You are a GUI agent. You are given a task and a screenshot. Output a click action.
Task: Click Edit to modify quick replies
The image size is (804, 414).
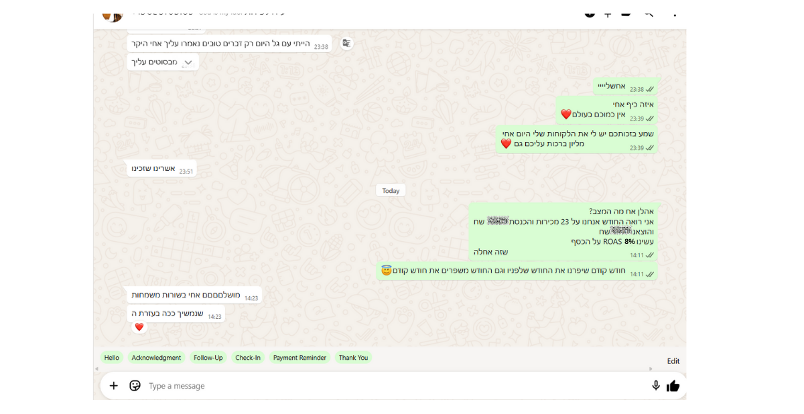(673, 361)
